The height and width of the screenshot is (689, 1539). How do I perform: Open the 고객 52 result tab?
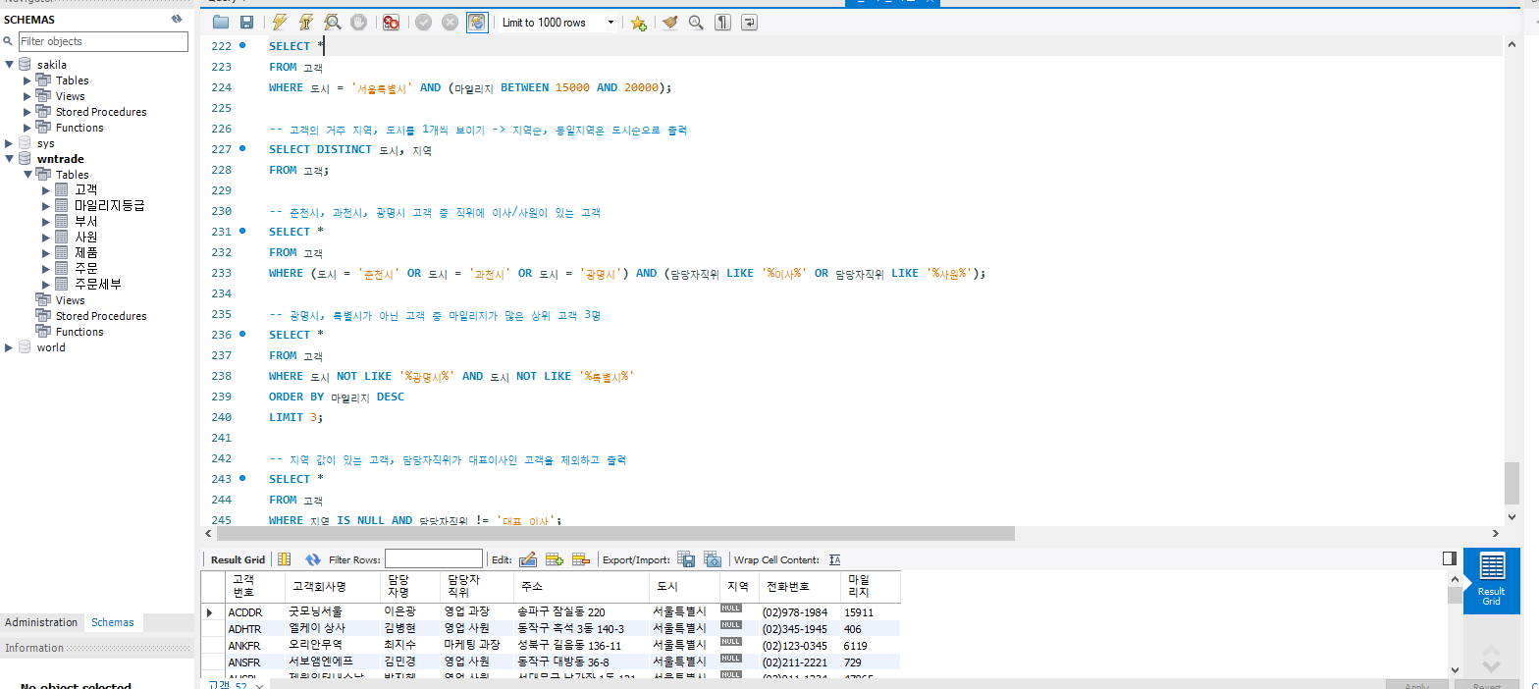coord(228,684)
